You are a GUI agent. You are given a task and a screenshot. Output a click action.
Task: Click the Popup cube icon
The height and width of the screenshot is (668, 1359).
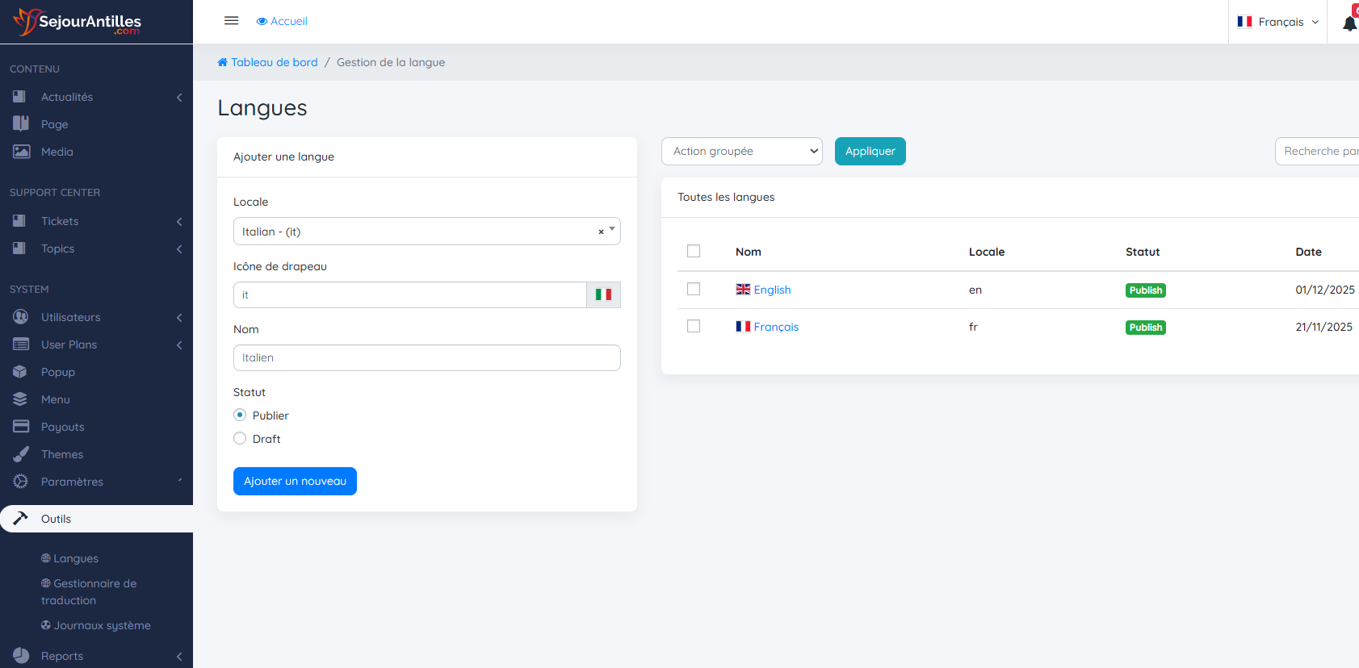coord(20,372)
